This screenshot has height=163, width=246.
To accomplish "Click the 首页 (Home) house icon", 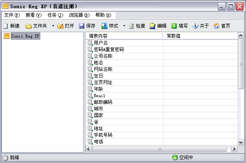I will click(216, 26).
